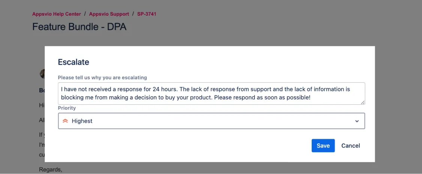
Task: Click the Priority field label
Action: click(67, 108)
